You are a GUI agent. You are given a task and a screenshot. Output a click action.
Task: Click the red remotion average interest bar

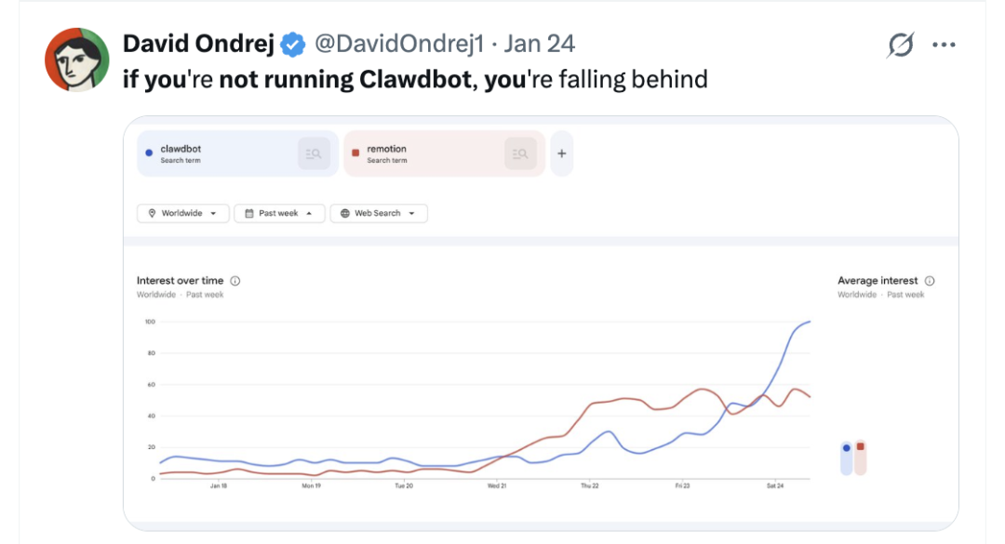(x=861, y=458)
